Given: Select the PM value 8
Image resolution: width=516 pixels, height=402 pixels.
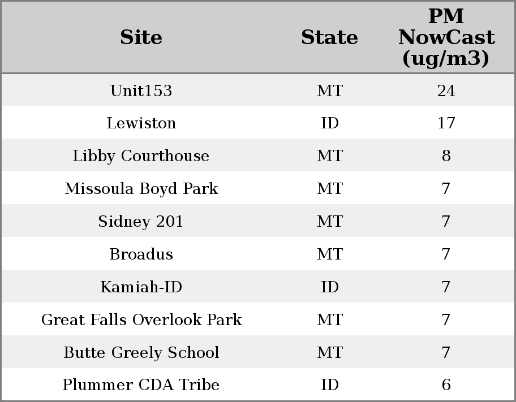Looking at the screenshot, I should tap(446, 156).
